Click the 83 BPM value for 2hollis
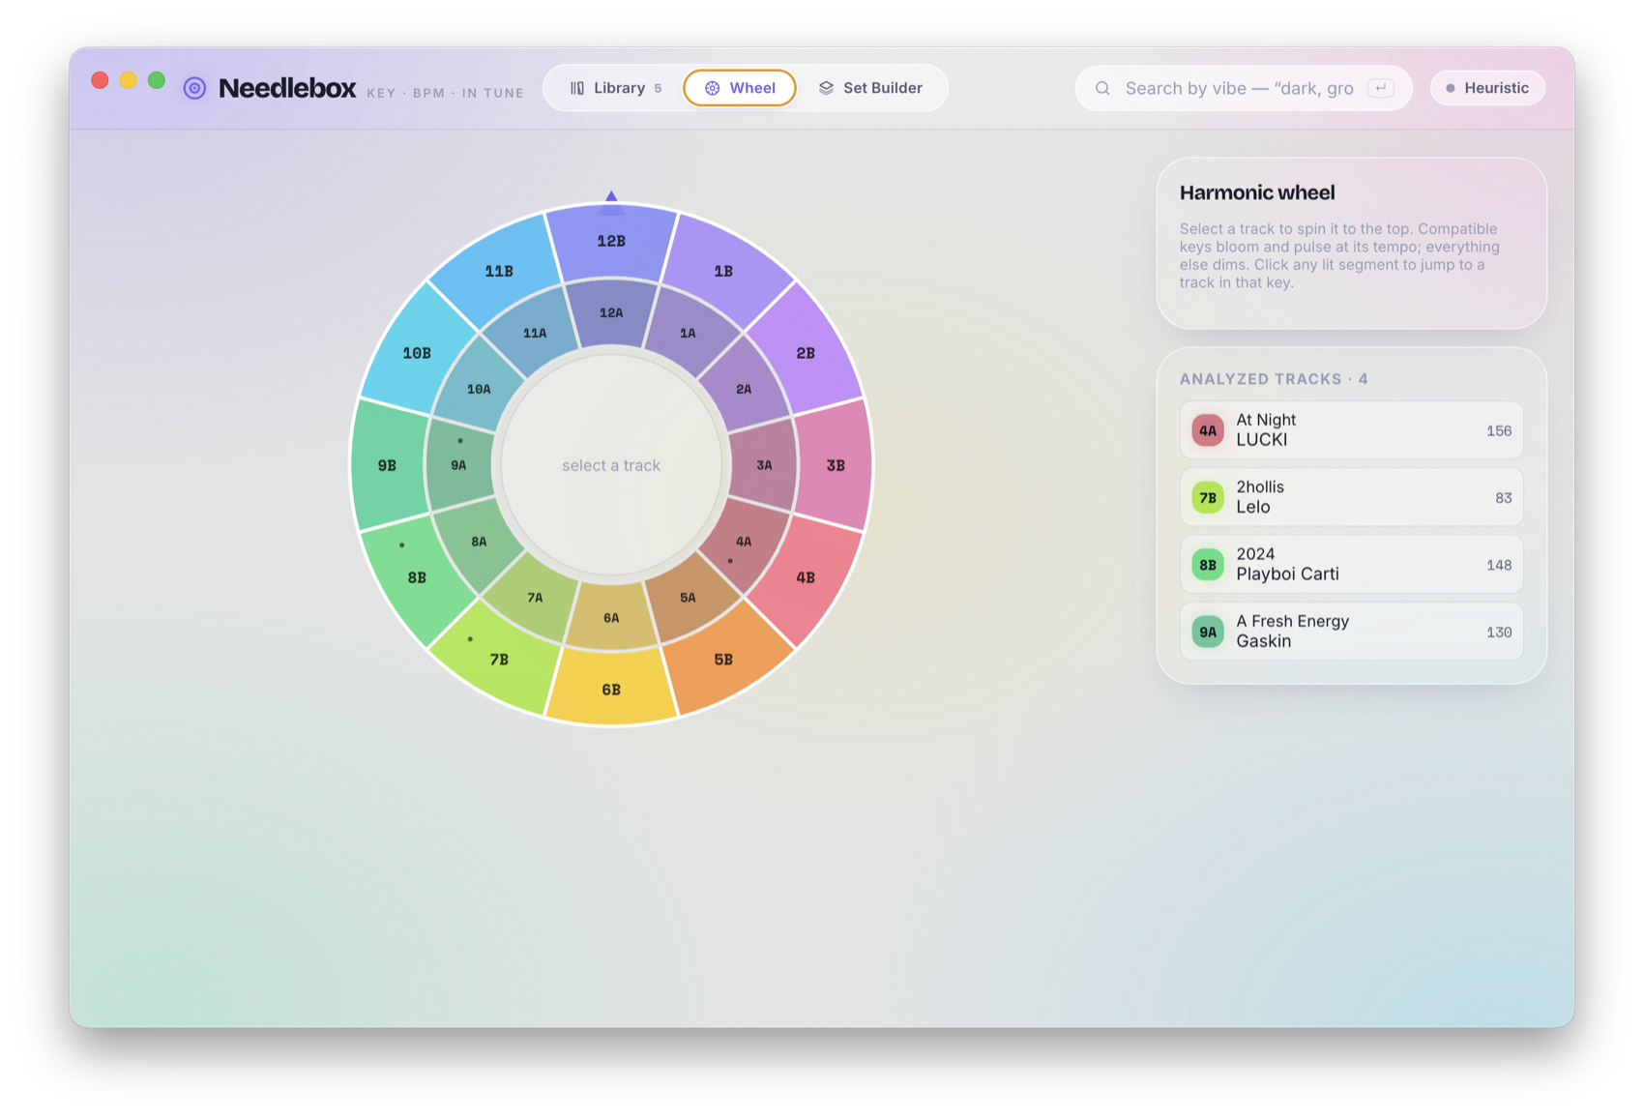1644x1119 pixels. click(x=1504, y=498)
